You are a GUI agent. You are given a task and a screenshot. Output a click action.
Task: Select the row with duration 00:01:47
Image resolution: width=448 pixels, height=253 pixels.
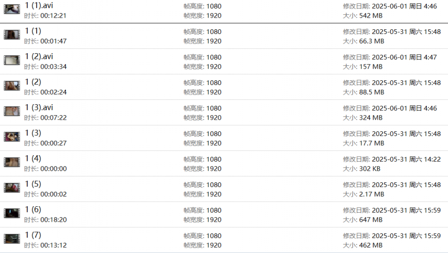pyautogui.click(x=46, y=41)
